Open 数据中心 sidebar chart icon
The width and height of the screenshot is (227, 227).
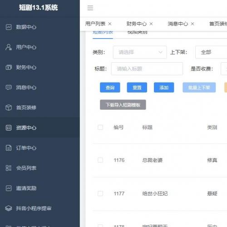click(x=9, y=27)
